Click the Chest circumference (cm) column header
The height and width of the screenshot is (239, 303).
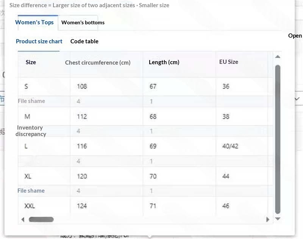(x=98, y=63)
